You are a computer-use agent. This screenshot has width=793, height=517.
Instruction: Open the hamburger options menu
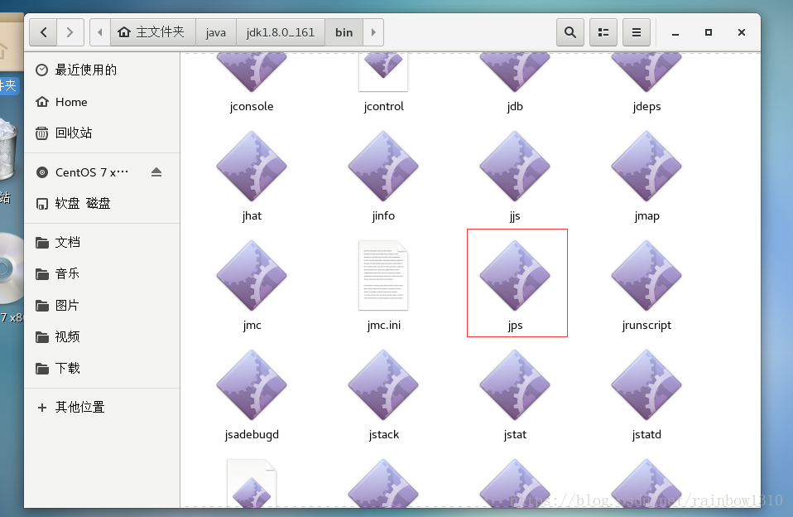tap(637, 32)
